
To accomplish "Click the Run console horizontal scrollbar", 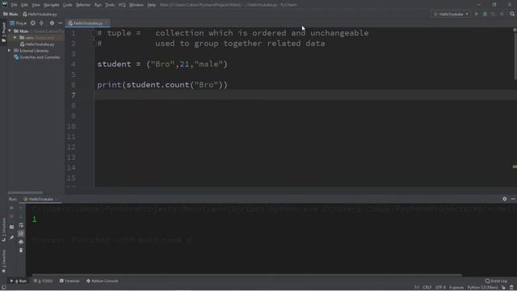I will (x=246, y=275).
